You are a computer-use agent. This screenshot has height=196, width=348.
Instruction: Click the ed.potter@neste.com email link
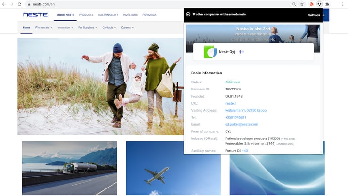[241, 124]
